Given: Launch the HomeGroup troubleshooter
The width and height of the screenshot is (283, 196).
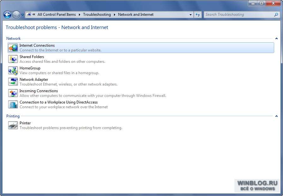Looking at the screenshot, I should (x=141, y=70).
